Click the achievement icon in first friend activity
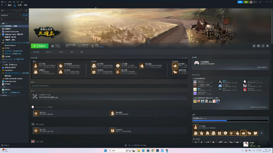The height and width of the screenshot is (153, 273). pyautogui.click(x=36, y=113)
